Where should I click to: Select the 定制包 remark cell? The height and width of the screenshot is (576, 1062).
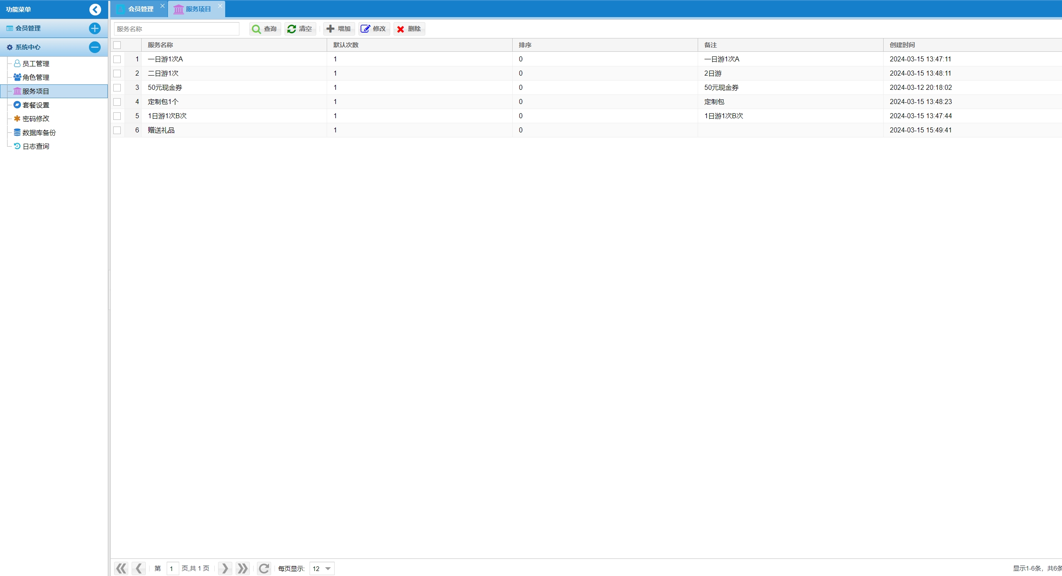(790, 102)
